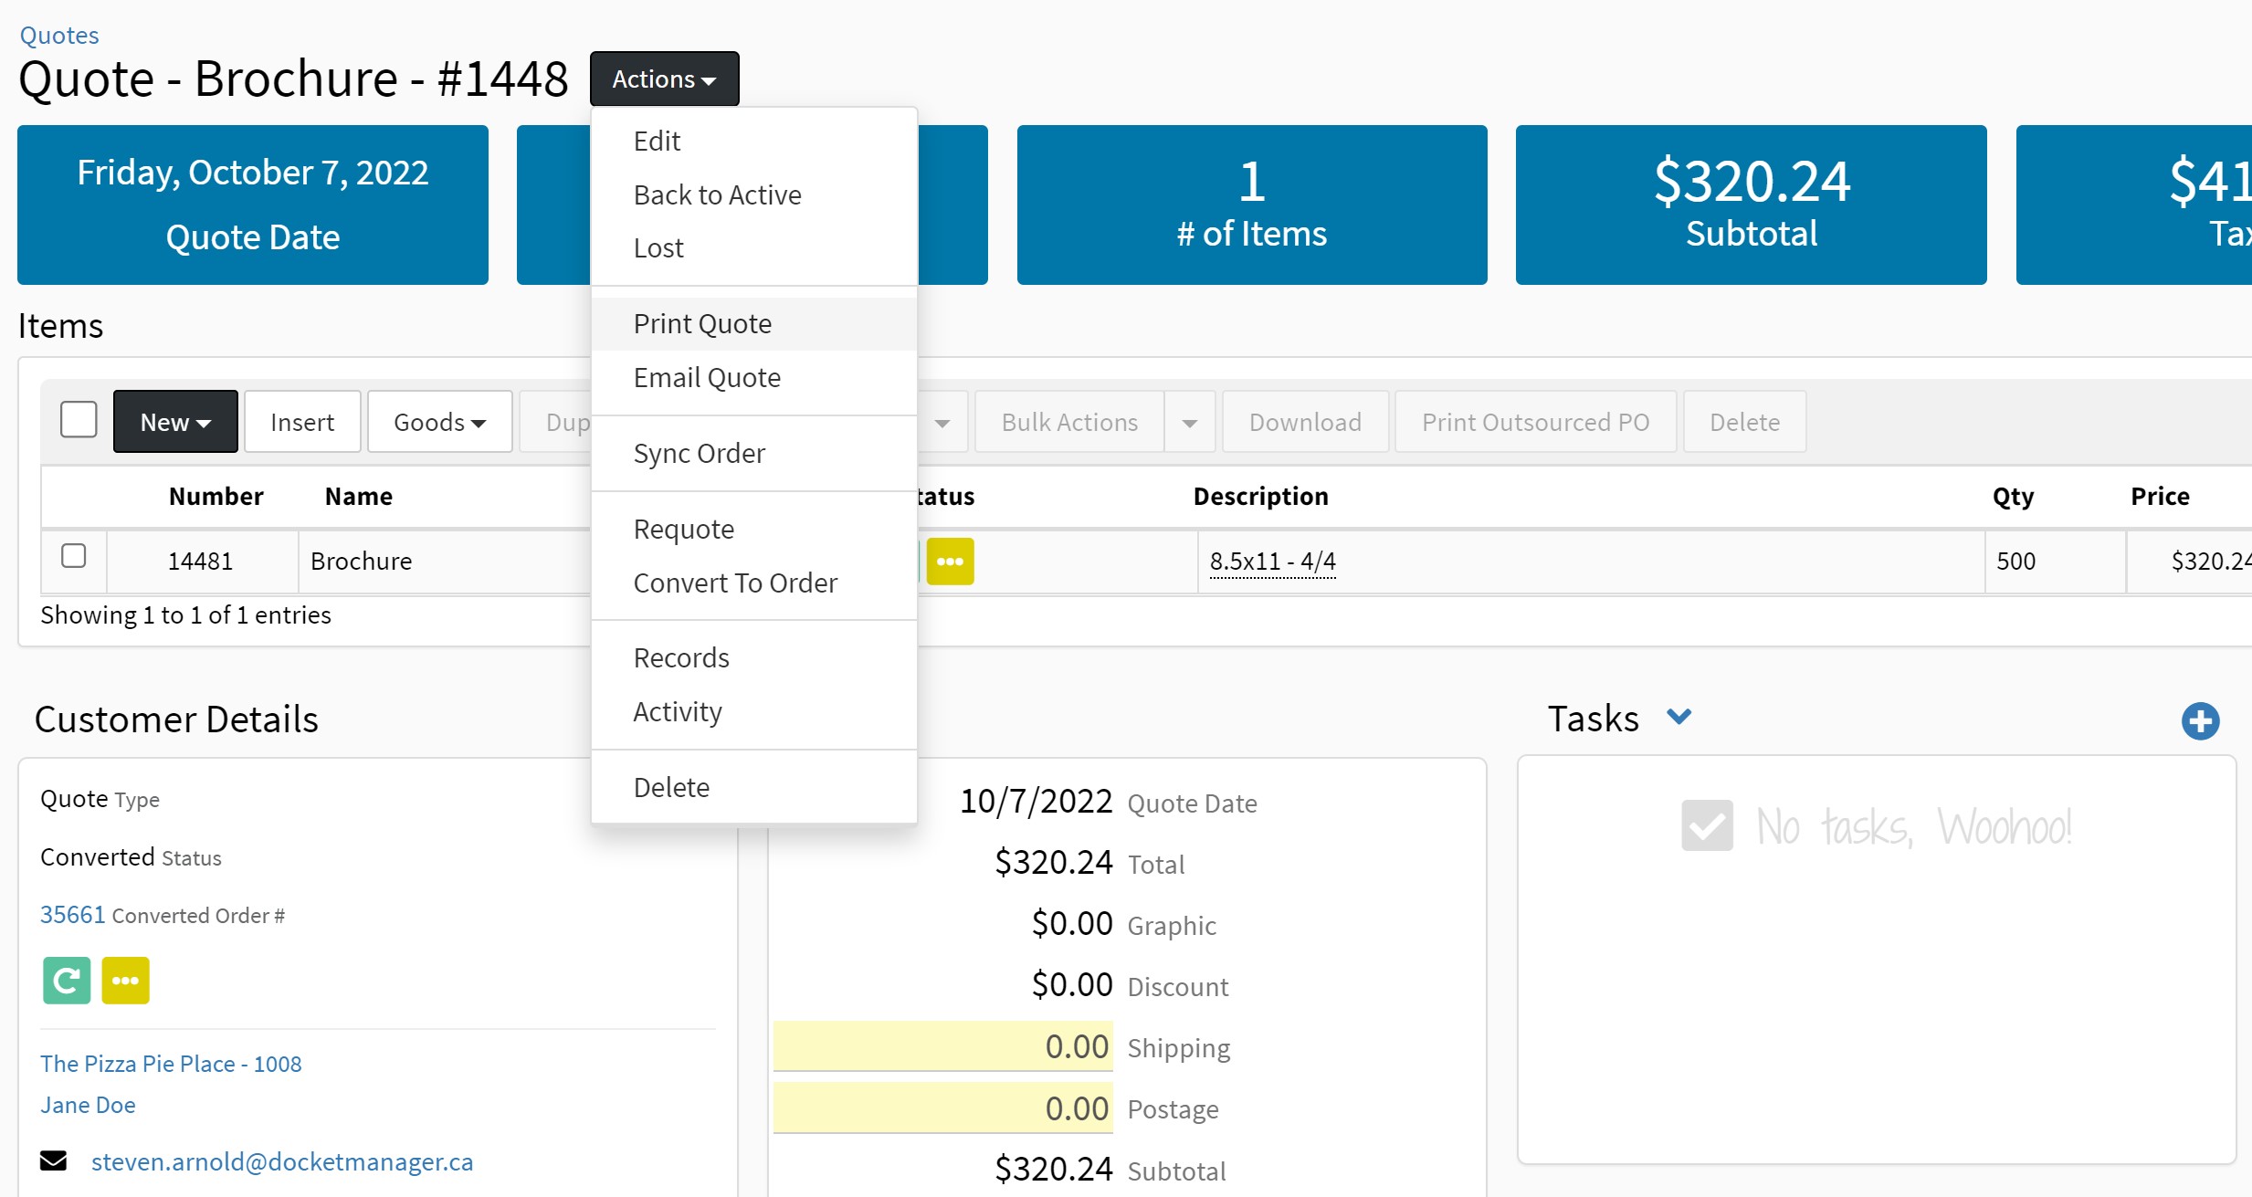Click the green re-quote icon under Converted status
This screenshot has width=2252, height=1197.
click(x=66, y=980)
